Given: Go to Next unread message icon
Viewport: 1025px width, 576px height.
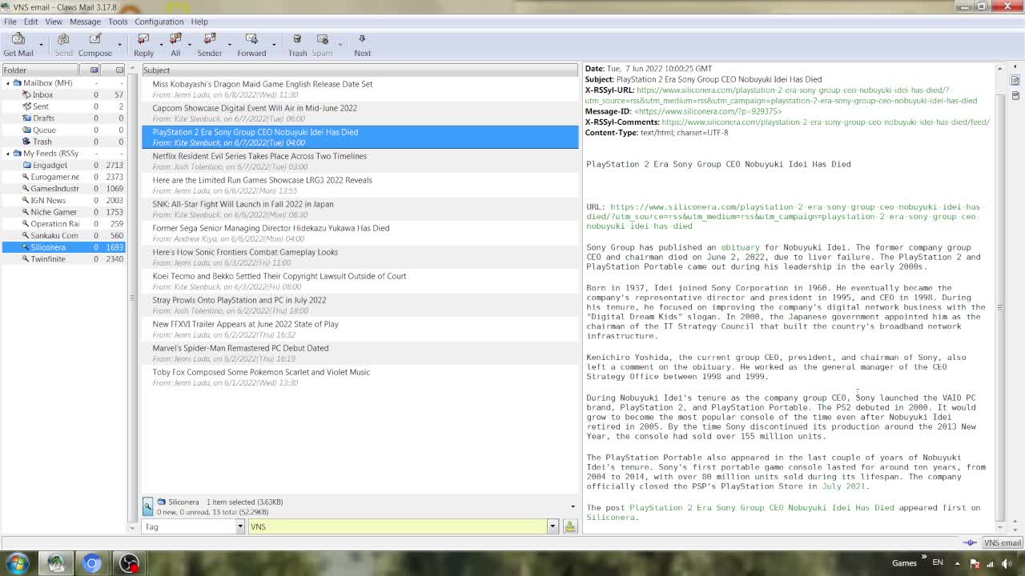Looking at the screenshot, I should [362, 38].
